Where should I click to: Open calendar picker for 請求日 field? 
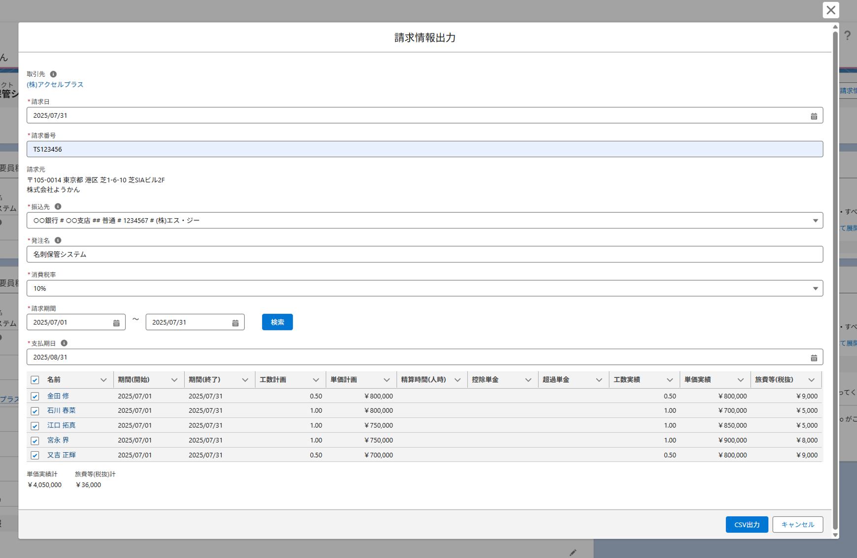(x=814, y=116)
